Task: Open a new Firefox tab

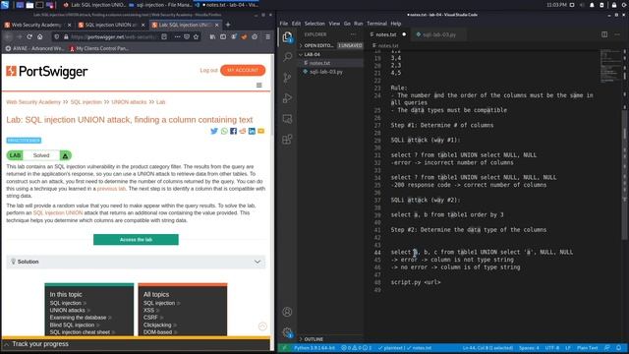Action: click(x=228, y=25)
